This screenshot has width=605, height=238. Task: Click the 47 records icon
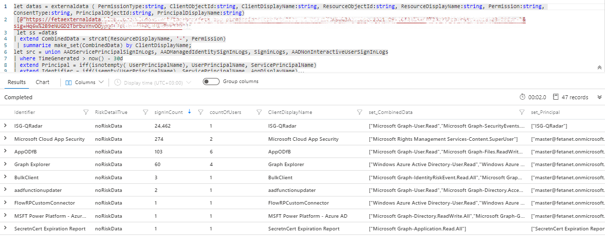(x=556, y=97)
